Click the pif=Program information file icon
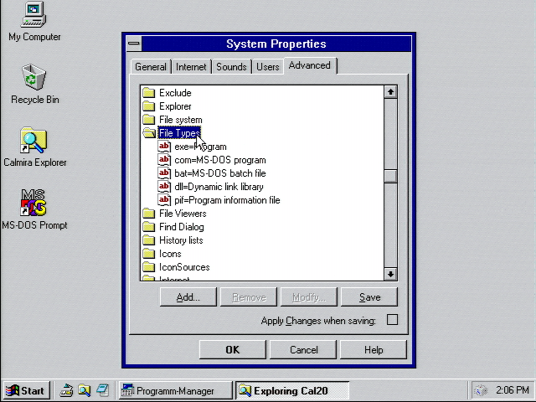The height and width of the screenshot is (402, 536). pyautogui.click(x=165, y=200)
